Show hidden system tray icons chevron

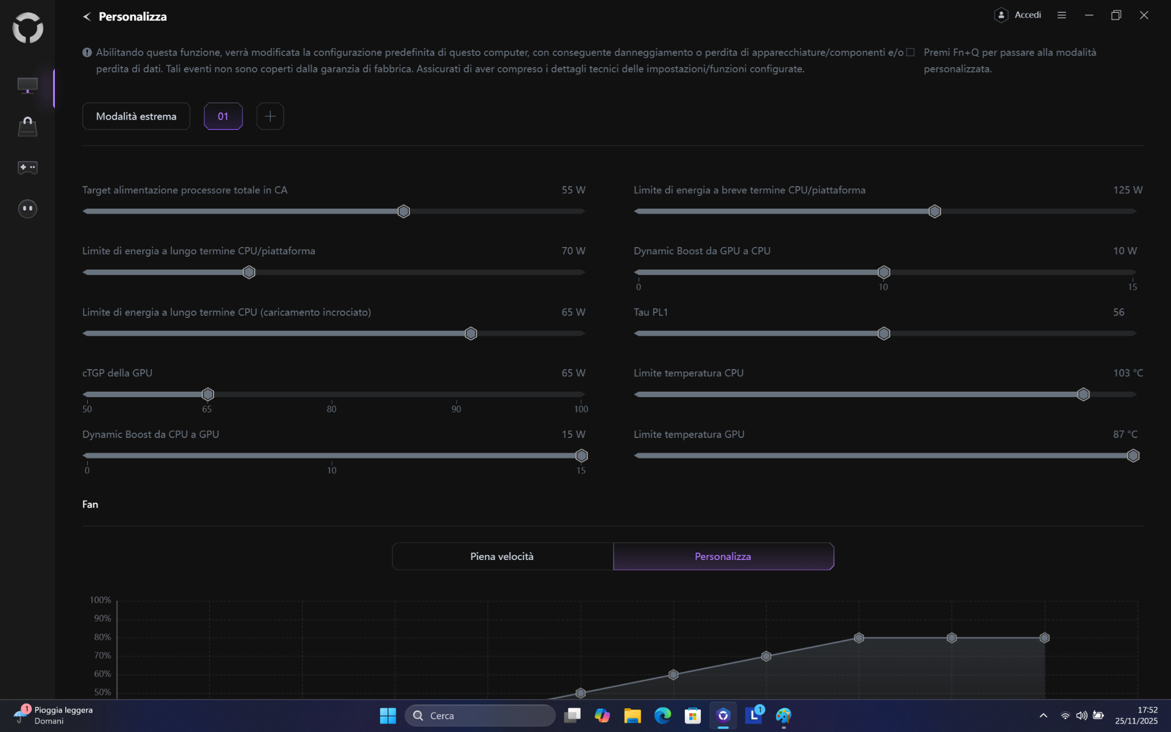(x=1043, y=716)
